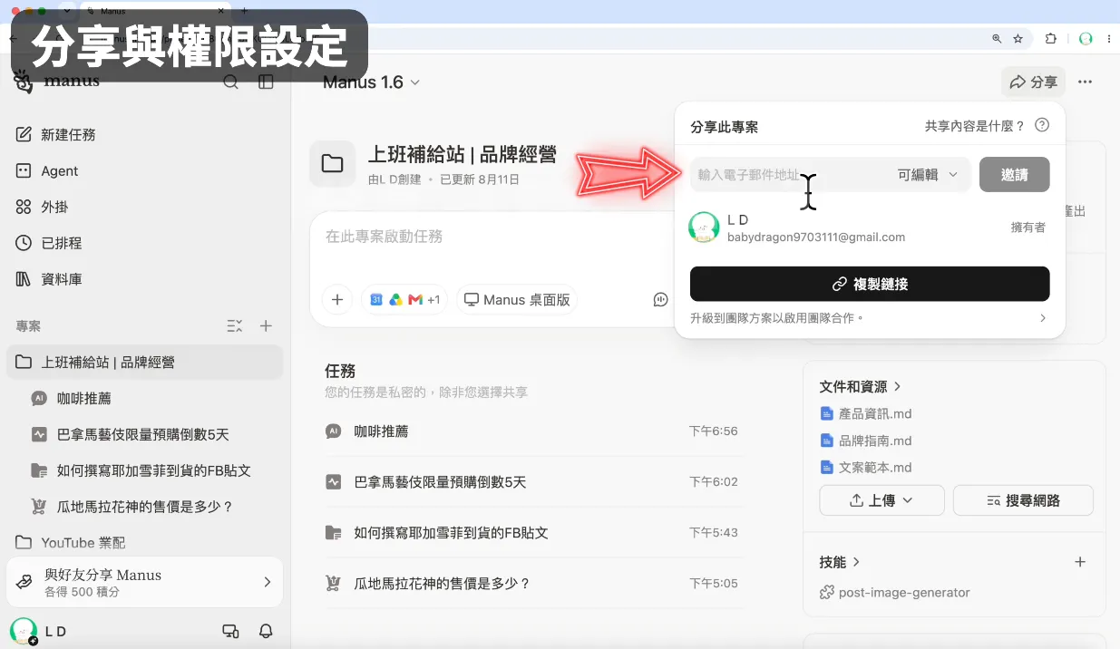Click the email address input field
This screenshot has width=1120, height=649.
(789, 175)
